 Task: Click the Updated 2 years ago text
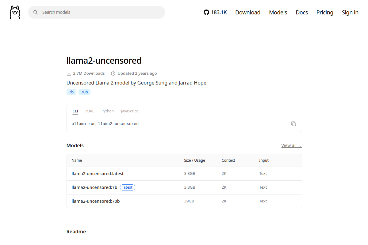pos(137,73)
